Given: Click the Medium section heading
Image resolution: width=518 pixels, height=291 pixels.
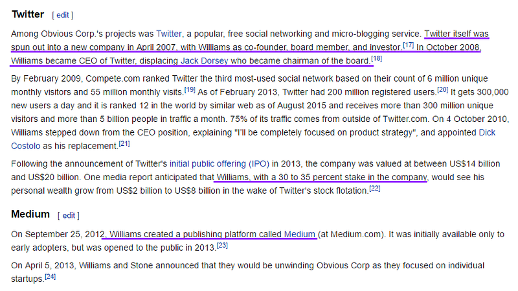Looking at the screenshot, I should [30, 215].
